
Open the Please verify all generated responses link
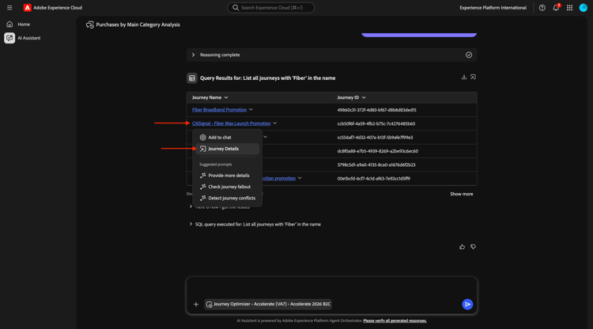[x=395, y=320]
